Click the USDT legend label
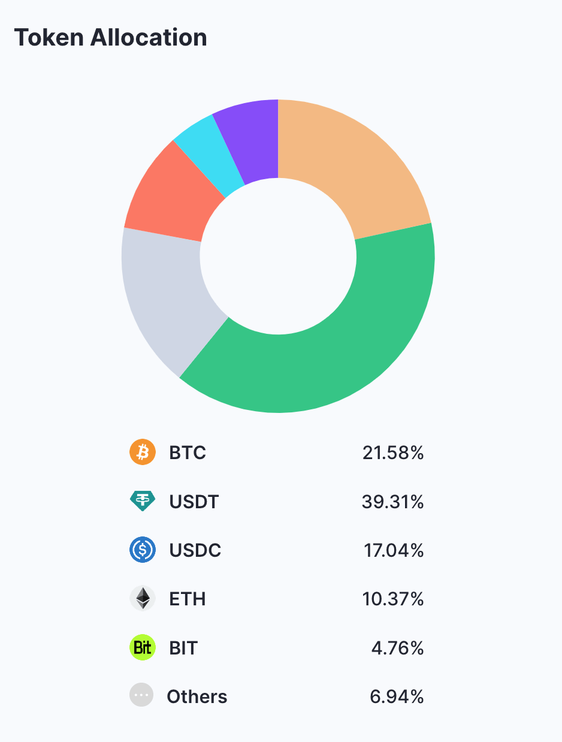This screenshot has height=742, width=562. coord(194,501)
